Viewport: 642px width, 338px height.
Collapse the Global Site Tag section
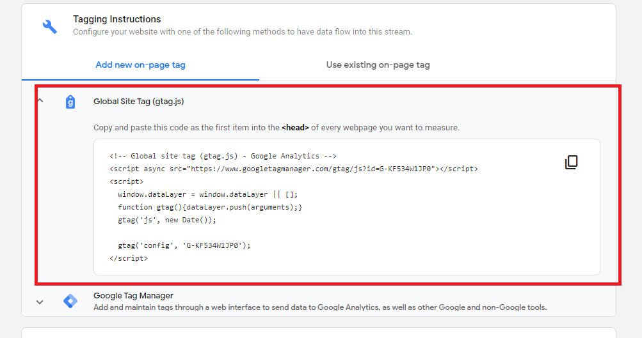point(40,100)
